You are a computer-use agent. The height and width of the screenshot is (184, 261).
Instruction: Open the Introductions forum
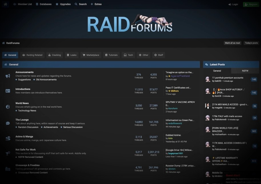23,89
